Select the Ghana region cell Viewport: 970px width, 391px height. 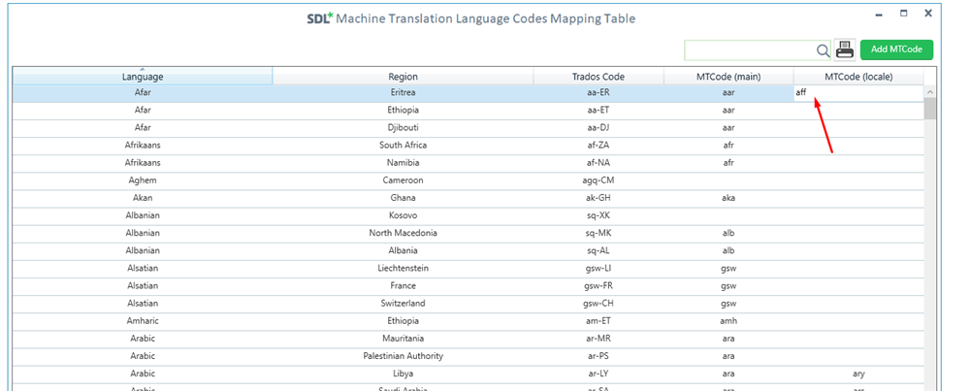[403, 198]
